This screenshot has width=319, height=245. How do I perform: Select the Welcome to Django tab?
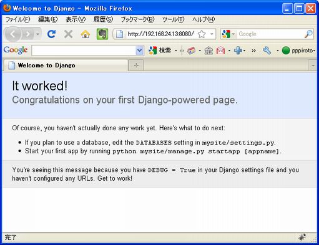[66, 65]
